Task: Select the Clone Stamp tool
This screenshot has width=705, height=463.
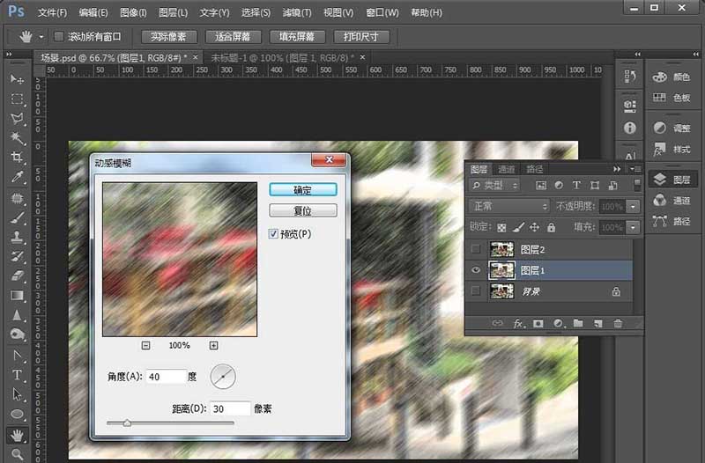Action: pyautogui.click(x=17, y=237)
